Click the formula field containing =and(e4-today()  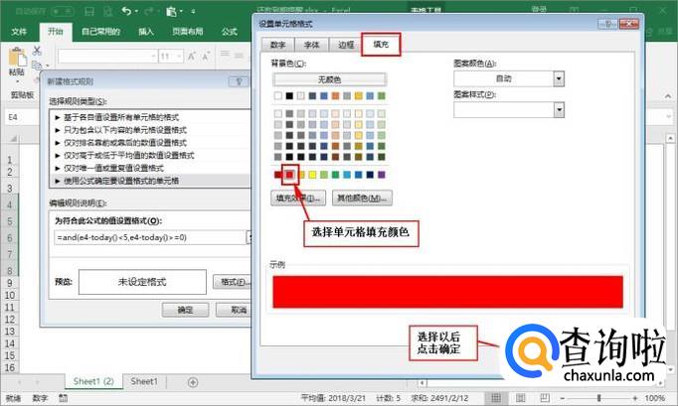149,237
